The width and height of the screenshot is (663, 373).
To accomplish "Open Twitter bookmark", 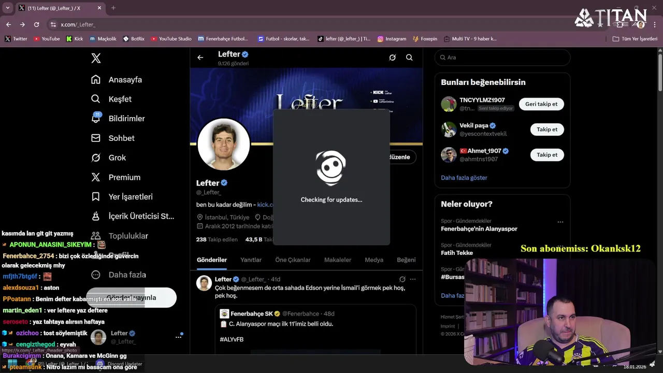I will tap(16, 39).
